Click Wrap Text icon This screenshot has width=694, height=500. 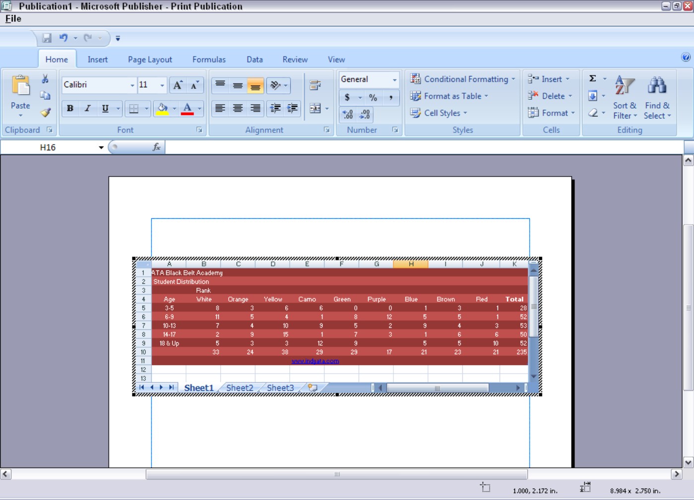(315, 85)
